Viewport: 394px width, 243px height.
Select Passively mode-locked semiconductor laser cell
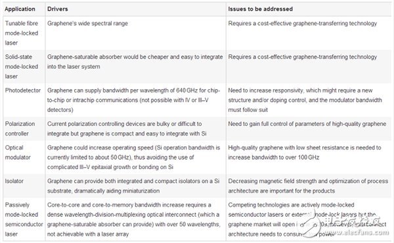pos(24,219)
